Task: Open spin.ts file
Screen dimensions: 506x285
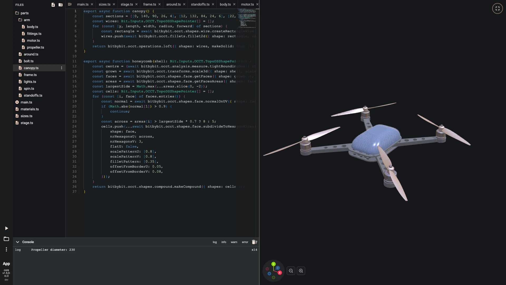Action: [x=39, y=88]
